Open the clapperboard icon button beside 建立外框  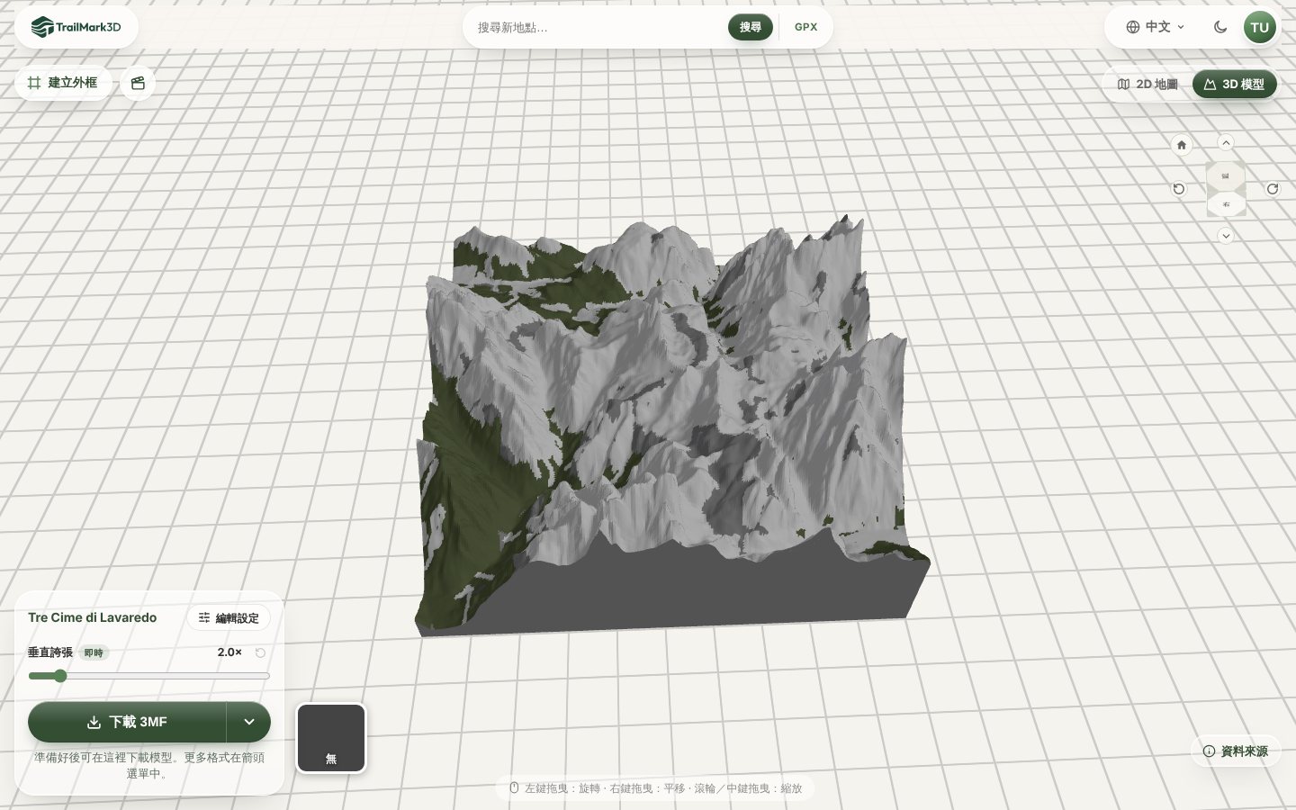pyautogui.click(x=138, y=83)
